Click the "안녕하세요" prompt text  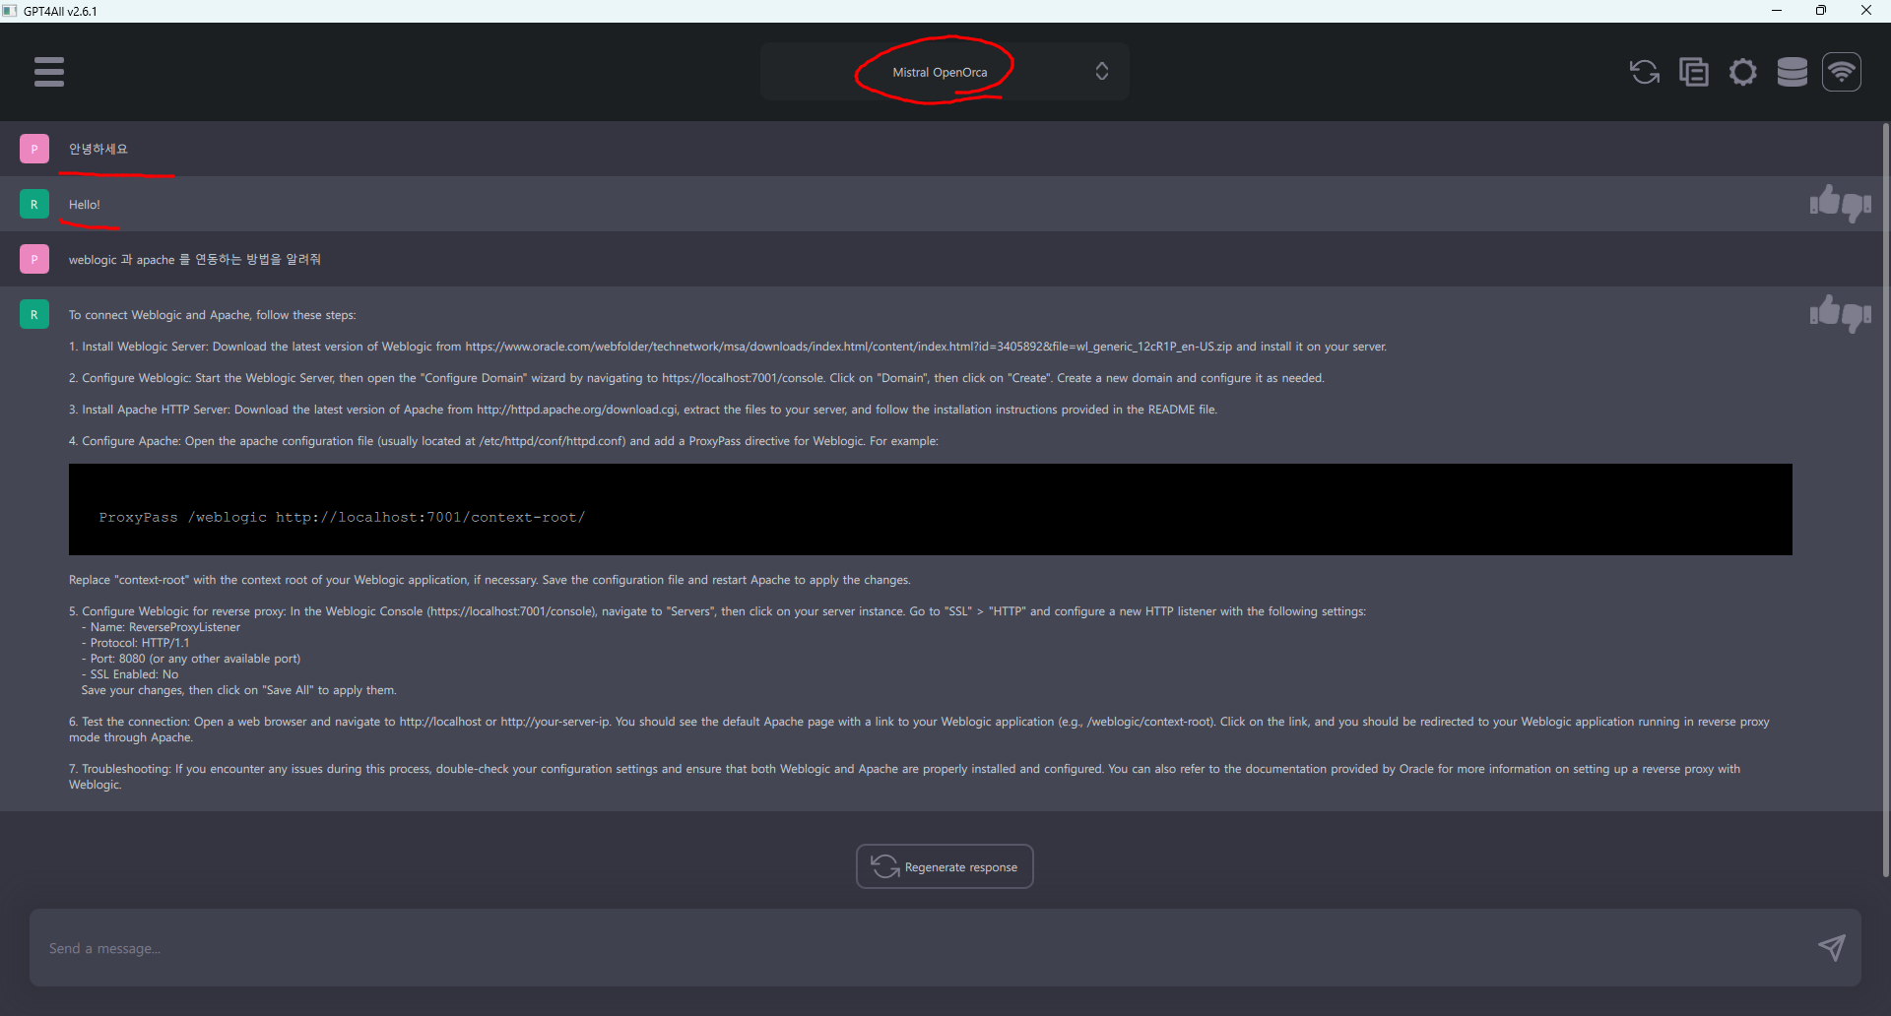98,149
